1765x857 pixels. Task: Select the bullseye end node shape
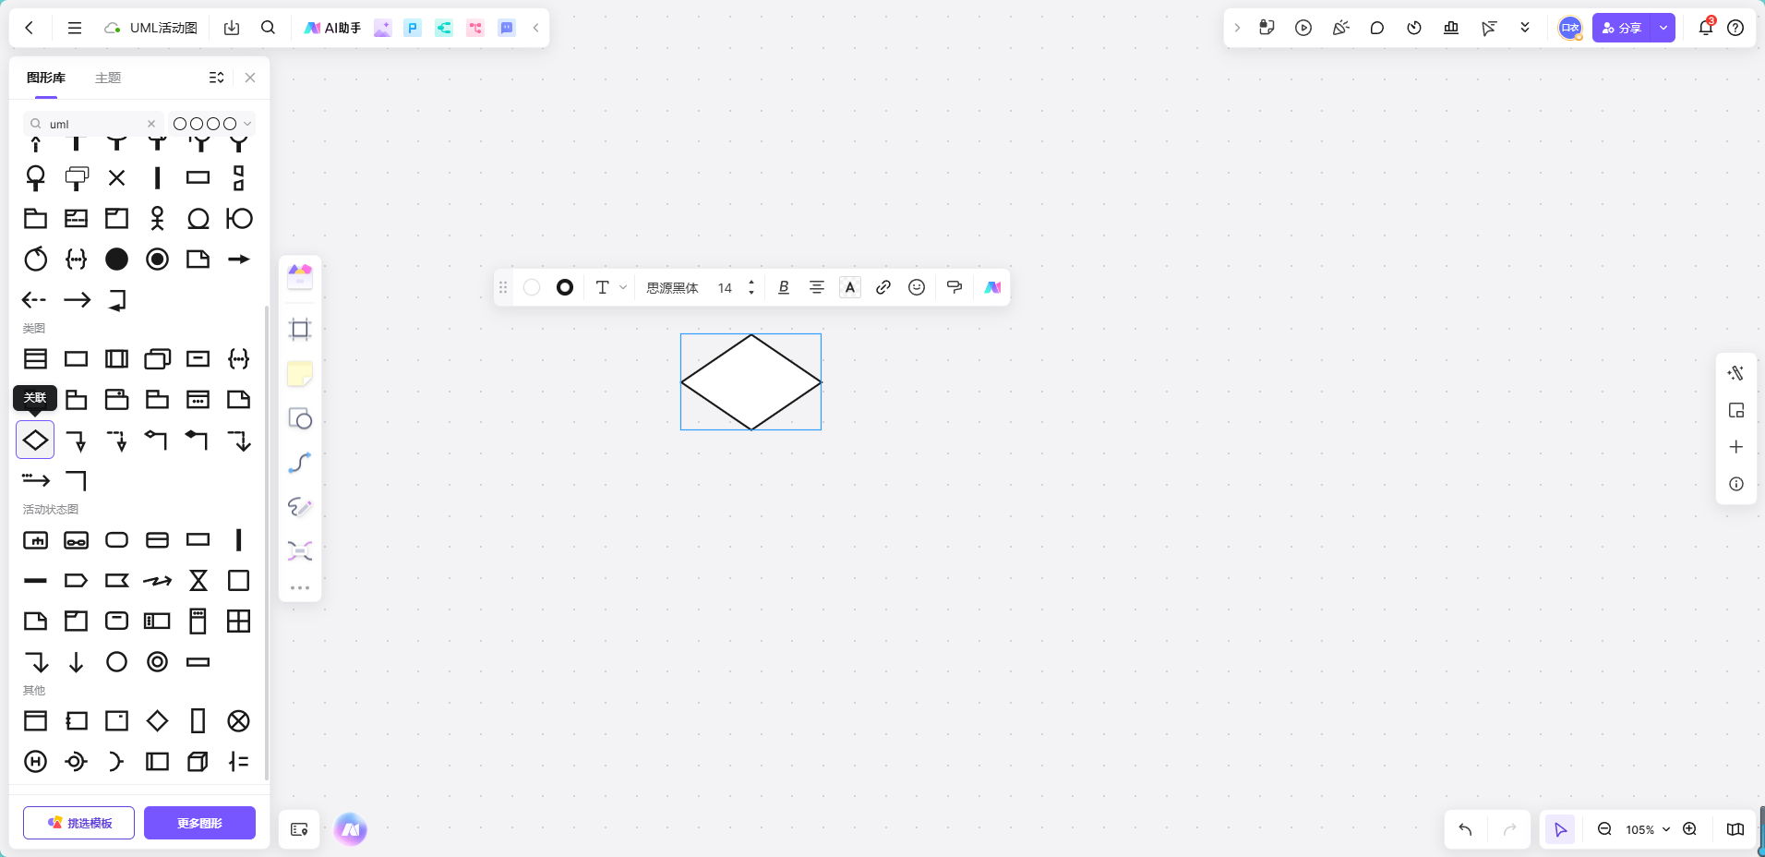pyautogui.click(x=158, y=260)
